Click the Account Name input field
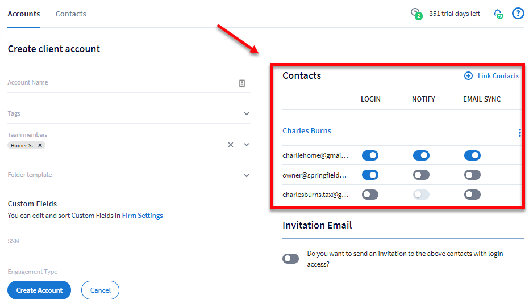529x308 pixels. 129,83
